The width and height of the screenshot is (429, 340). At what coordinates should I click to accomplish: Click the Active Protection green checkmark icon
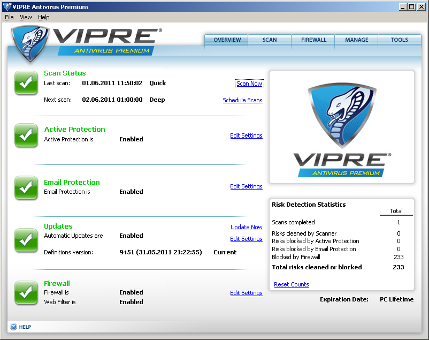click(26, 135)
